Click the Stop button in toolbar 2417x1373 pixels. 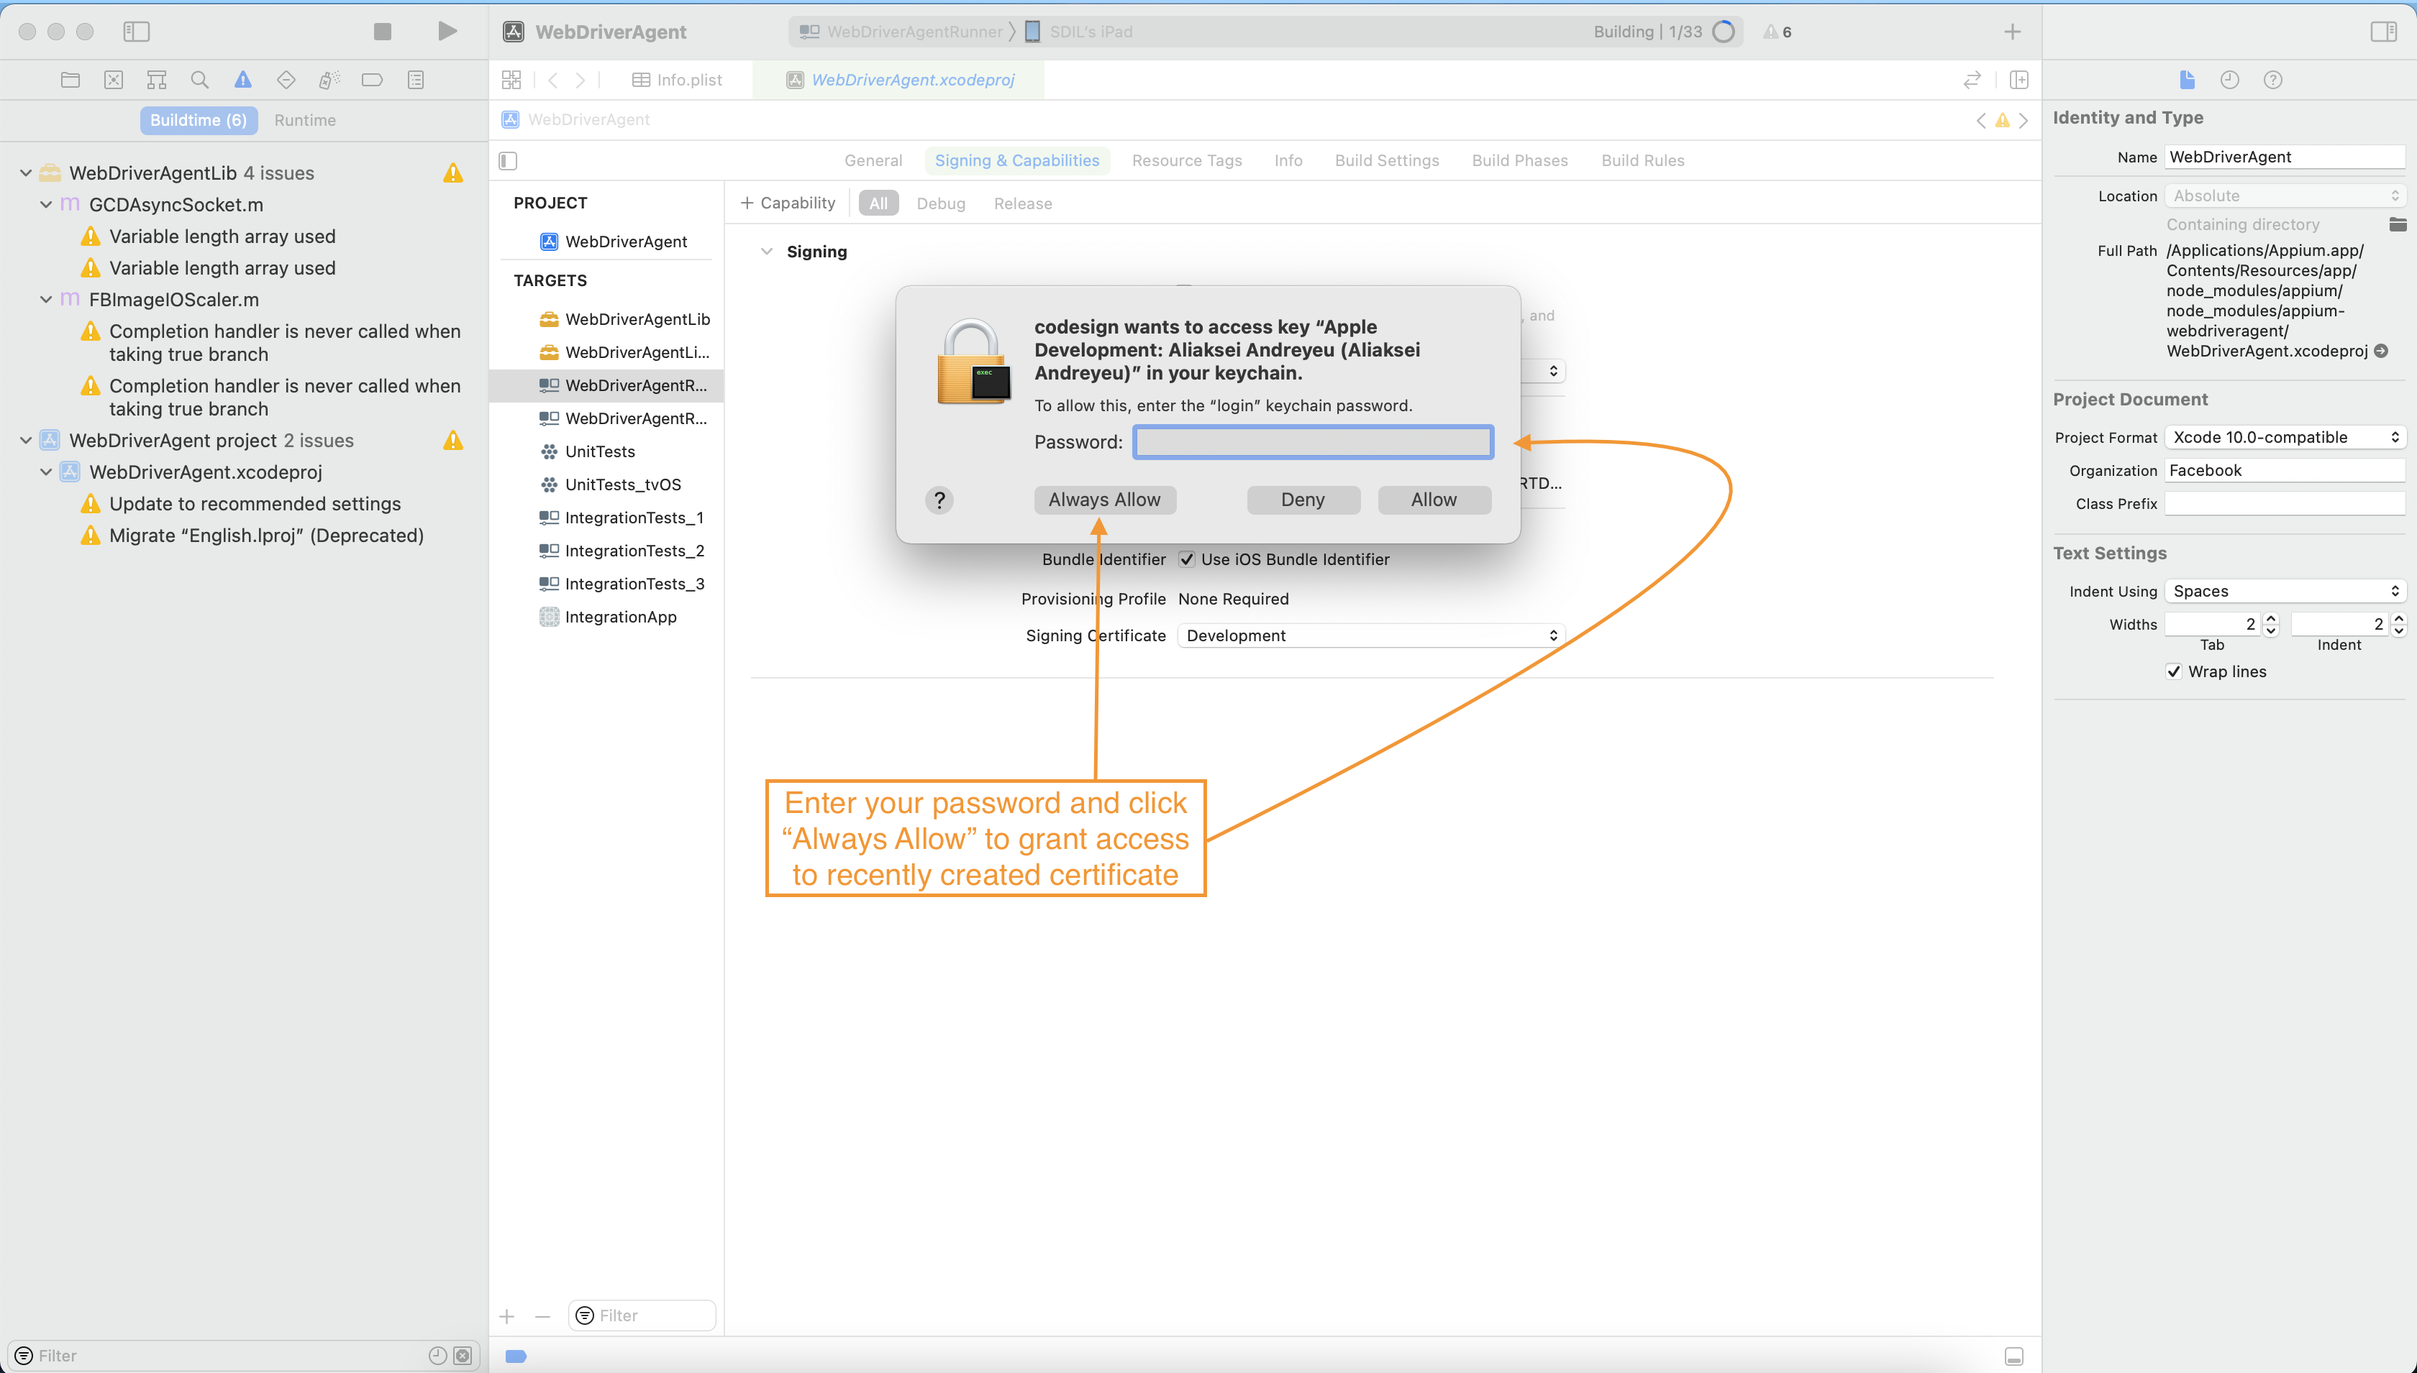(x=382, y=30)
